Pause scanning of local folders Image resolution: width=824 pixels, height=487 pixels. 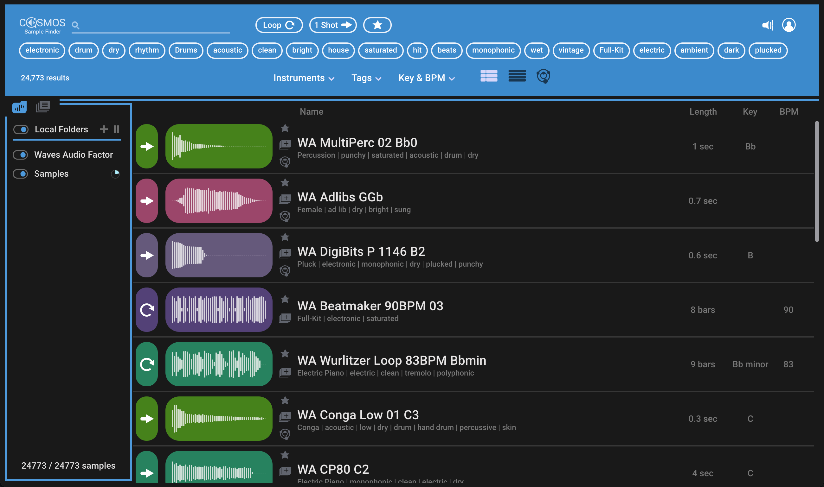pos(117,129)
